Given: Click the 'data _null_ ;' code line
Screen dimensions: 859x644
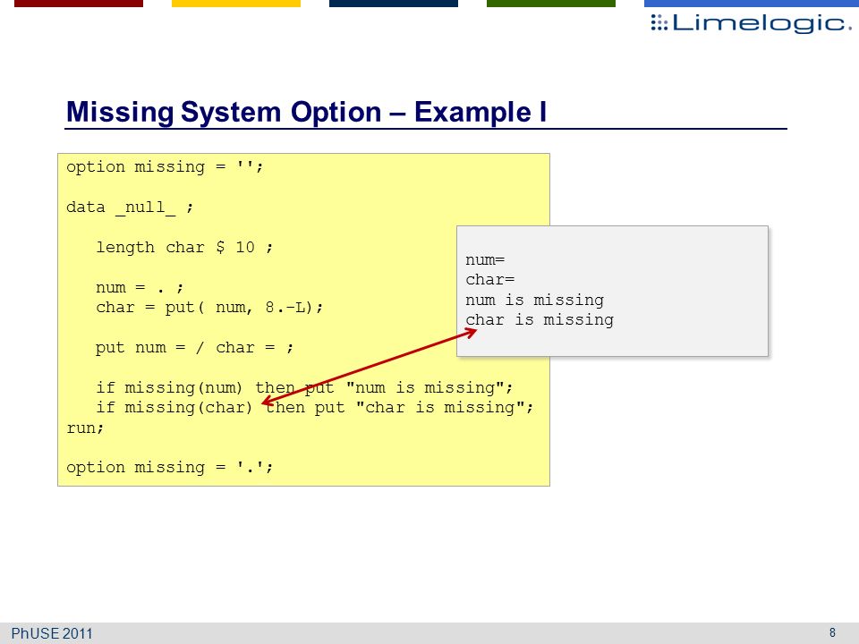Looking at the screenshot, I should click(x=130, y=207).
